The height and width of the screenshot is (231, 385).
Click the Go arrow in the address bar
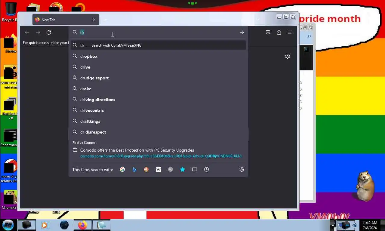click(242, 32)
